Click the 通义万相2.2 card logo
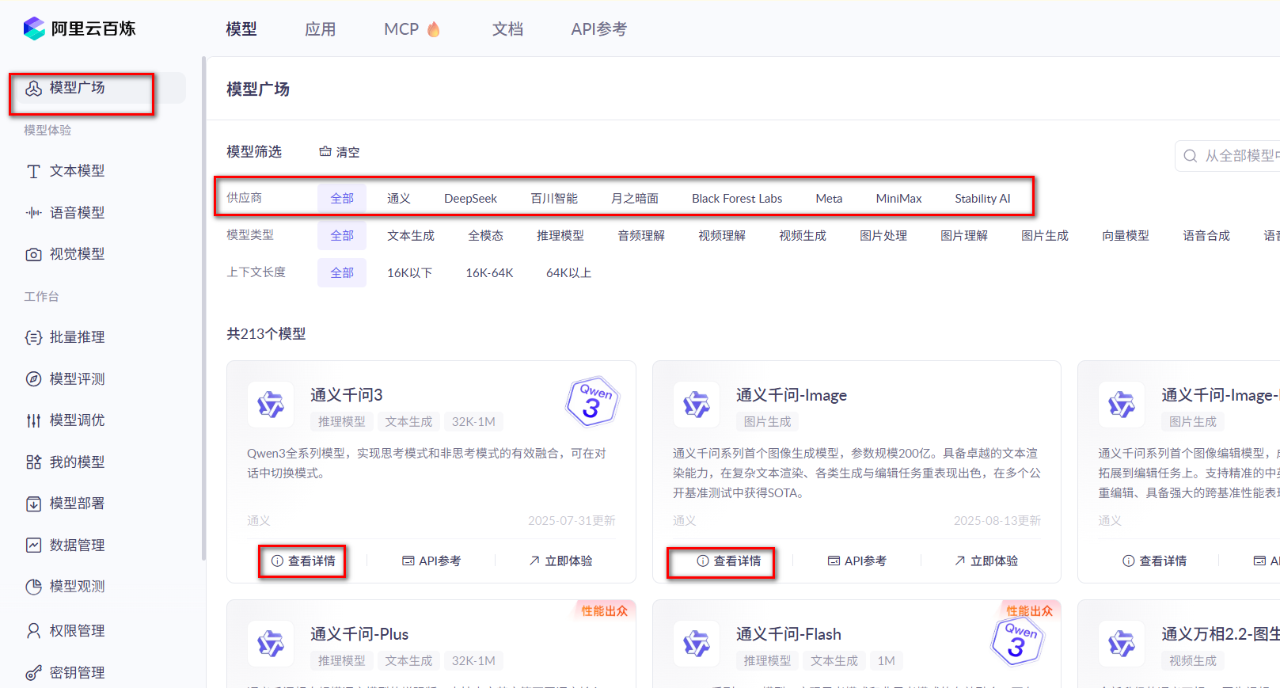This screenshot has height=688, width=1280. 1122,644
